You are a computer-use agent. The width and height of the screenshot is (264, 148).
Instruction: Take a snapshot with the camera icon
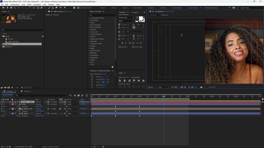tap(201, 87)
